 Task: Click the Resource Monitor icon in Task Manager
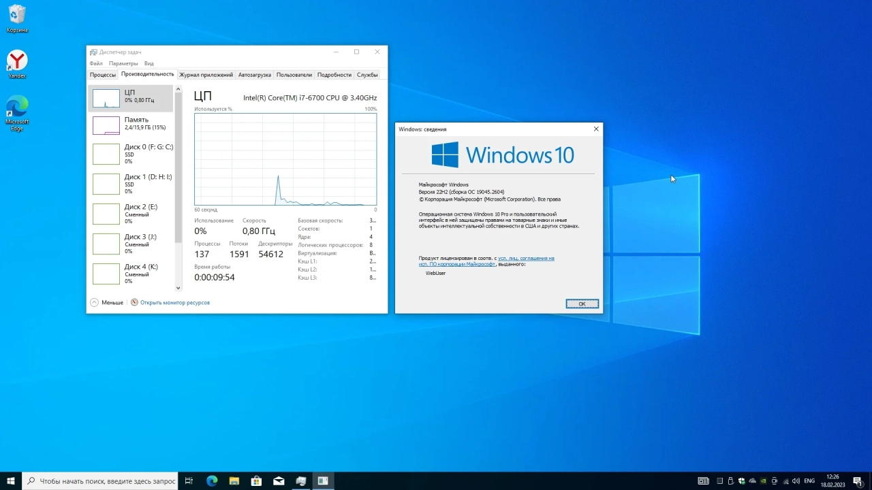click(134, 302)
